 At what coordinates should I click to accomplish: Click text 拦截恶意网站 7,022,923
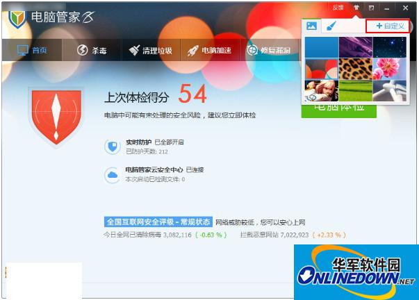click(274, 235)
